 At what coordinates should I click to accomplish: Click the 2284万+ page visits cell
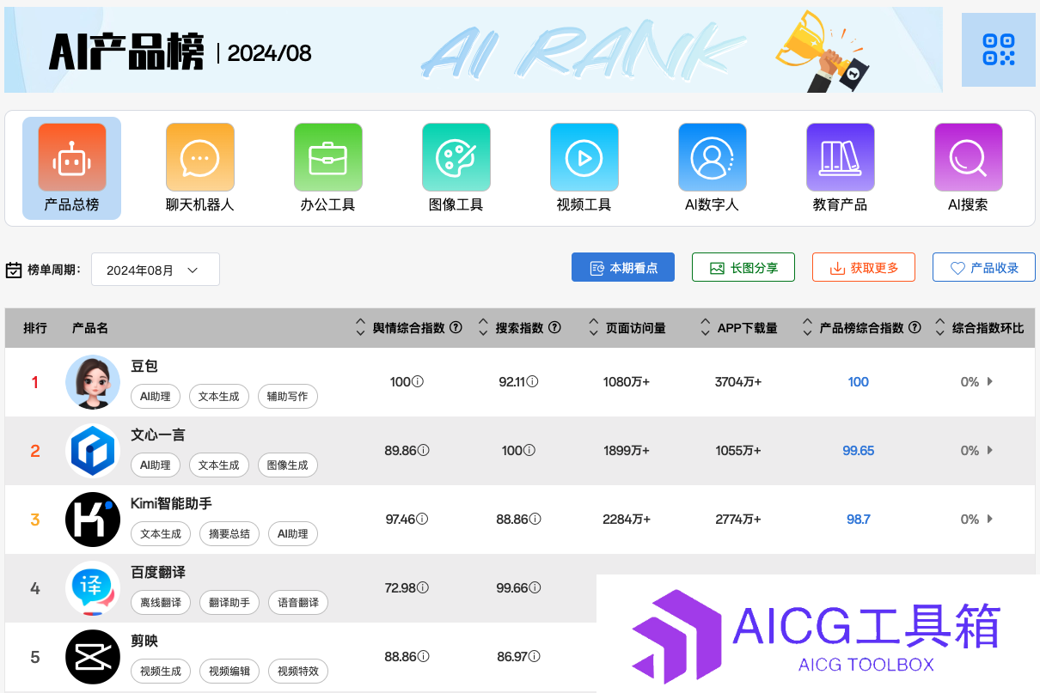pyautogui.click(x=627, y=520)
